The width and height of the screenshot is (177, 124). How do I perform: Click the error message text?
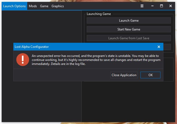pos(96,60)
